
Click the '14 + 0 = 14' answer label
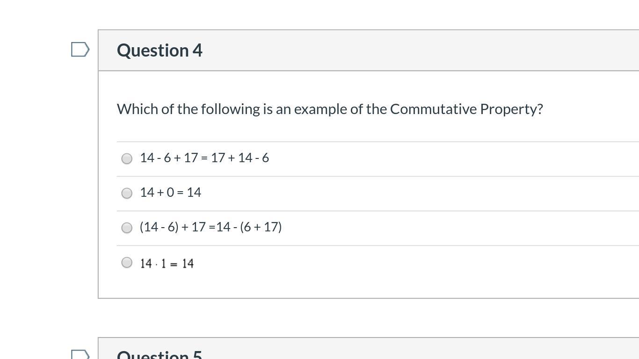(x=170, y=193)
